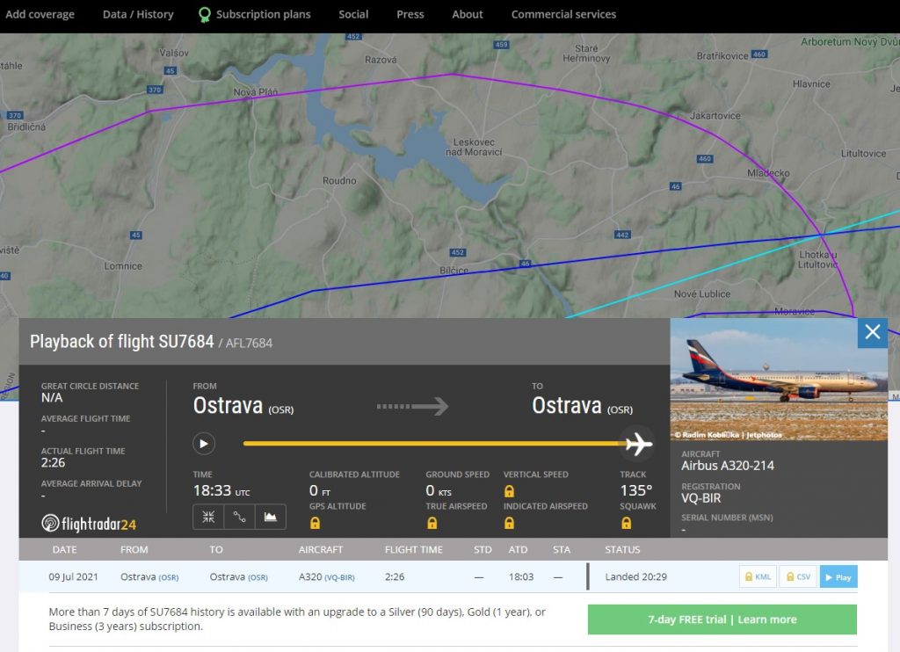Click the blue Play button in flight row
The width and height of the screenshot is (900, 652).
[838, 576]
